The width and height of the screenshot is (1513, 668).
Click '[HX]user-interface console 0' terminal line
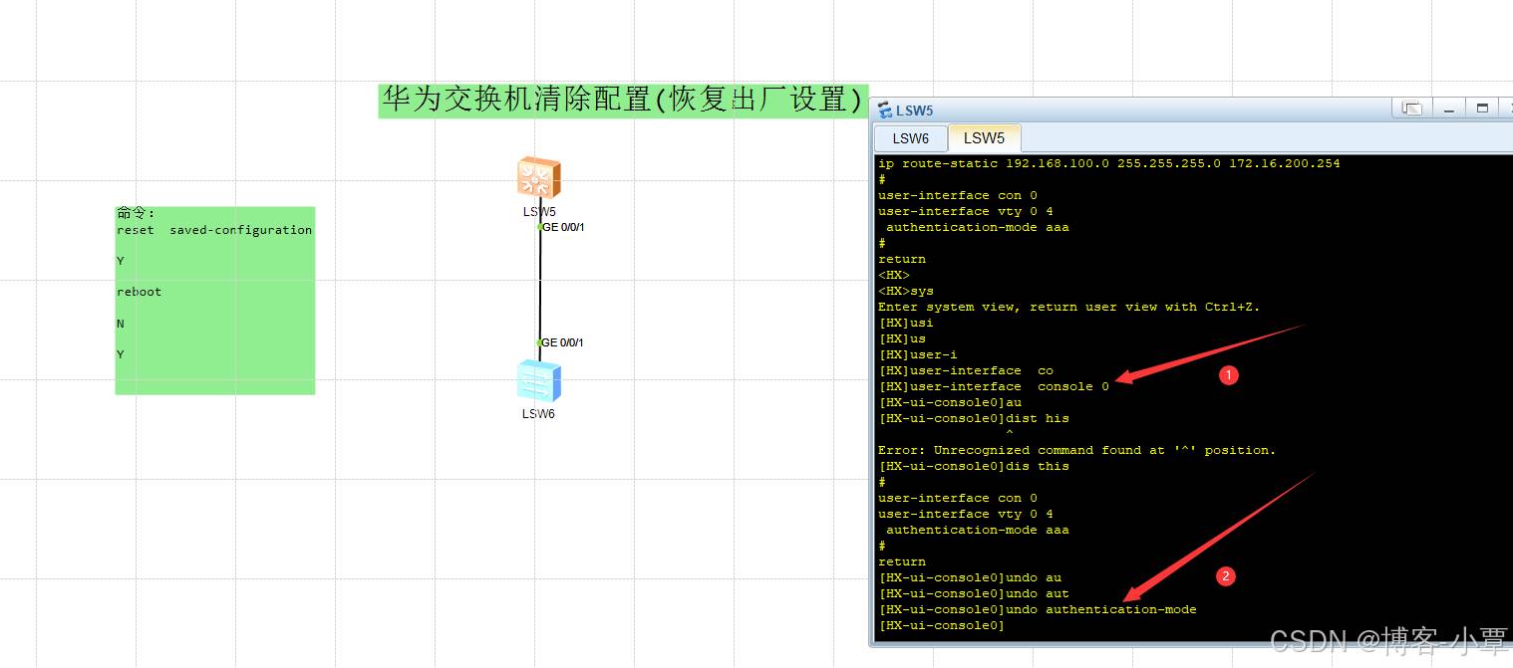pos(994,386)
